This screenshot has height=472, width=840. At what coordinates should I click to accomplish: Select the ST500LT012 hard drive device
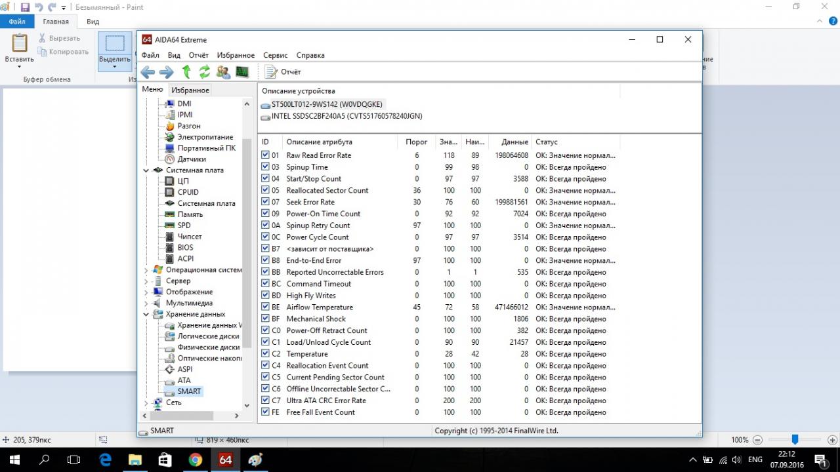click(x=326, y=104)
